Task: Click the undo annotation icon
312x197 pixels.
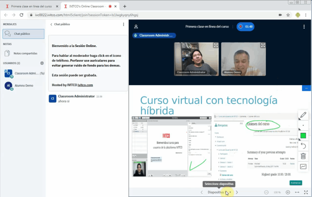Action: tap(303, 146)
